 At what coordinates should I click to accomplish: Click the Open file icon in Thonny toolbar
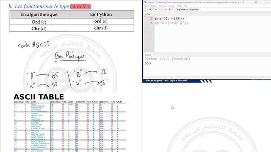[148, 9]
